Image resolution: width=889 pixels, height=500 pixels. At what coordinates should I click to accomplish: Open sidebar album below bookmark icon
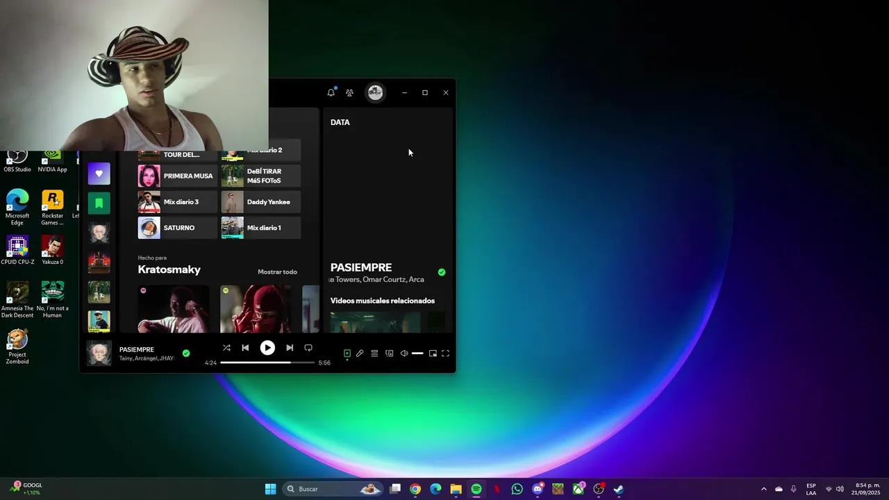[x=99, y=233]
